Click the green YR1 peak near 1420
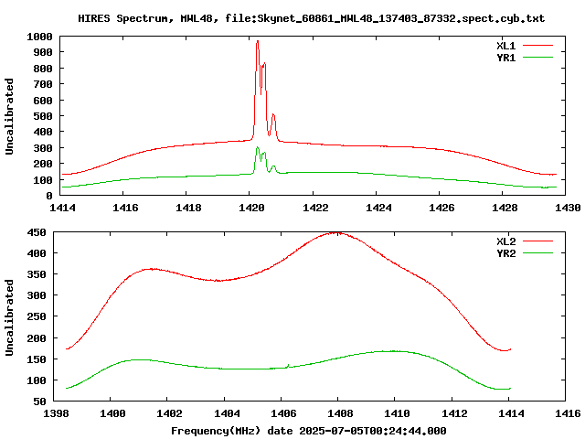The image size is (585, 439). tap(257, 148)
